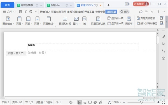Screen dimensions: 168x105
Task: Toggle writing mode pen icon in status bar
Action: click(101, 102)
